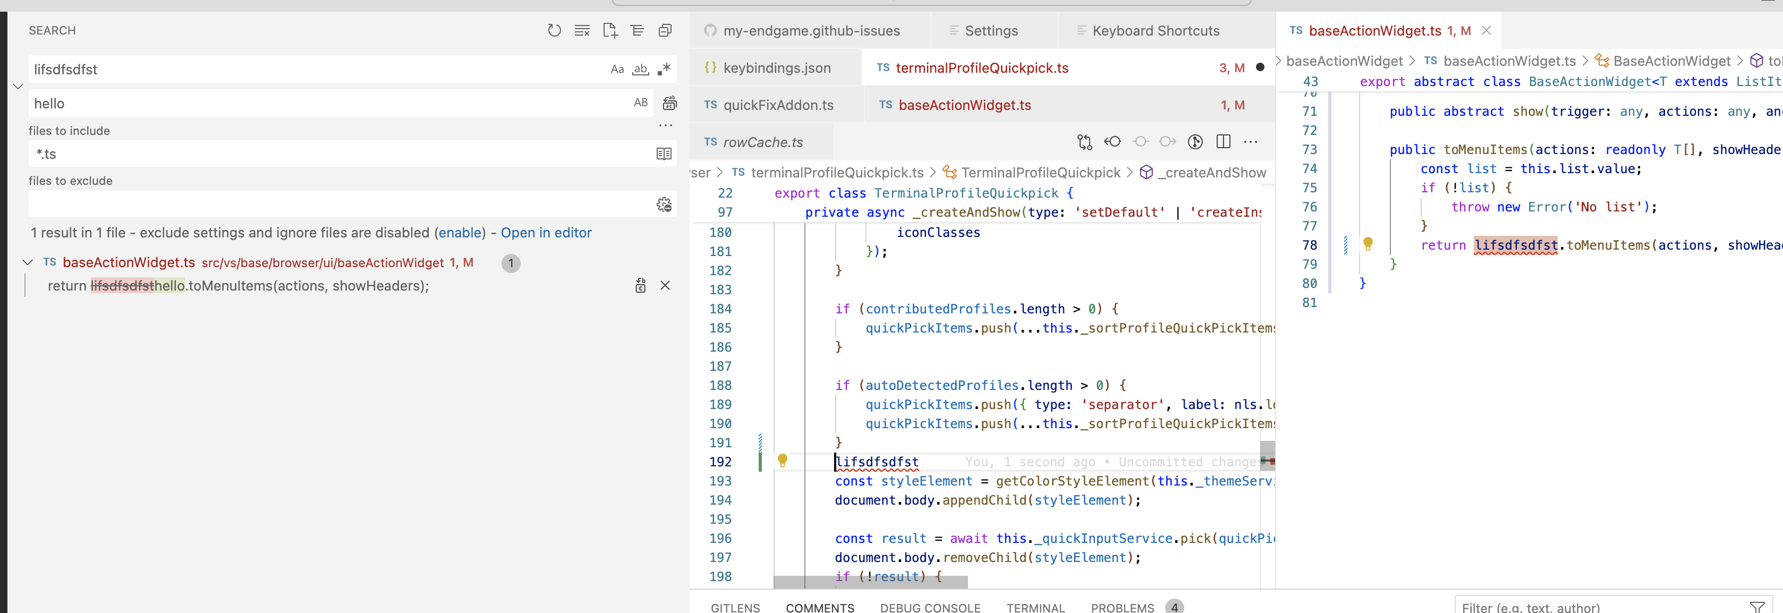This screenshot has width=1783, height=613.
Task: Open More Actions menu for editor
Action: coord(1250,142)
